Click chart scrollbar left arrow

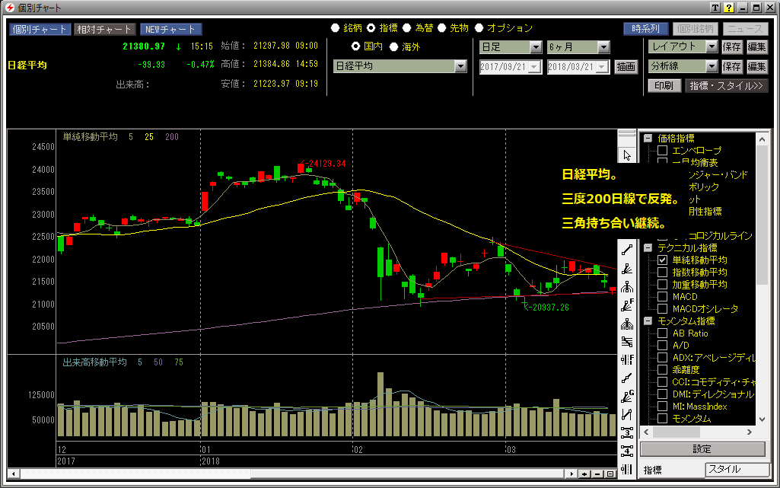14,474
